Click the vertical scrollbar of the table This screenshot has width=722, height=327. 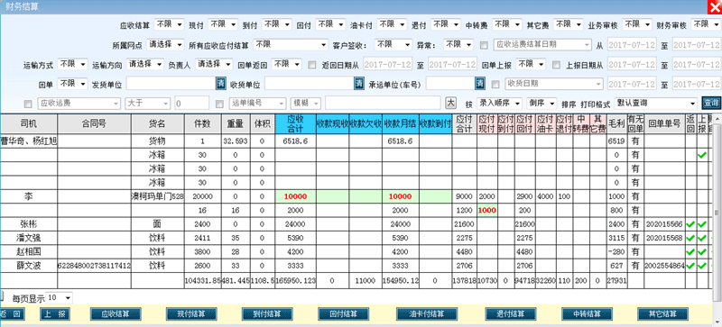coord(717,202)
